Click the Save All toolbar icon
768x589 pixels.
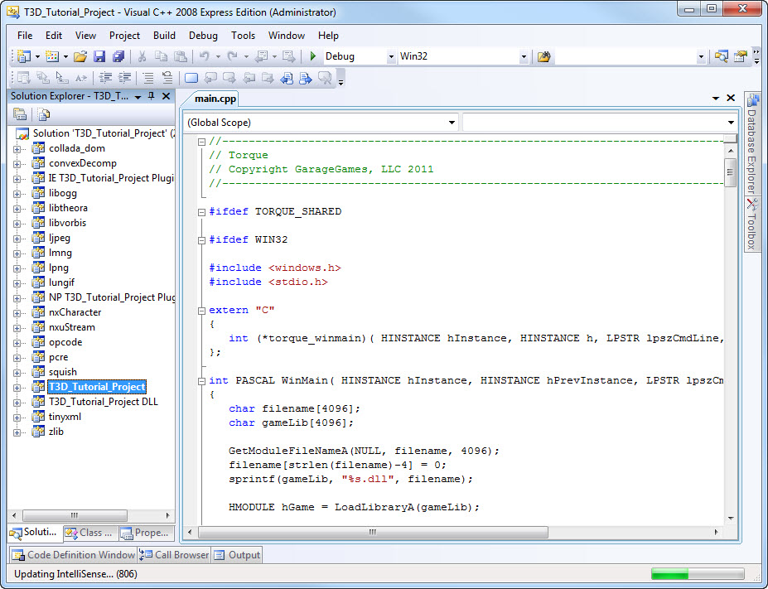[118, 56]
